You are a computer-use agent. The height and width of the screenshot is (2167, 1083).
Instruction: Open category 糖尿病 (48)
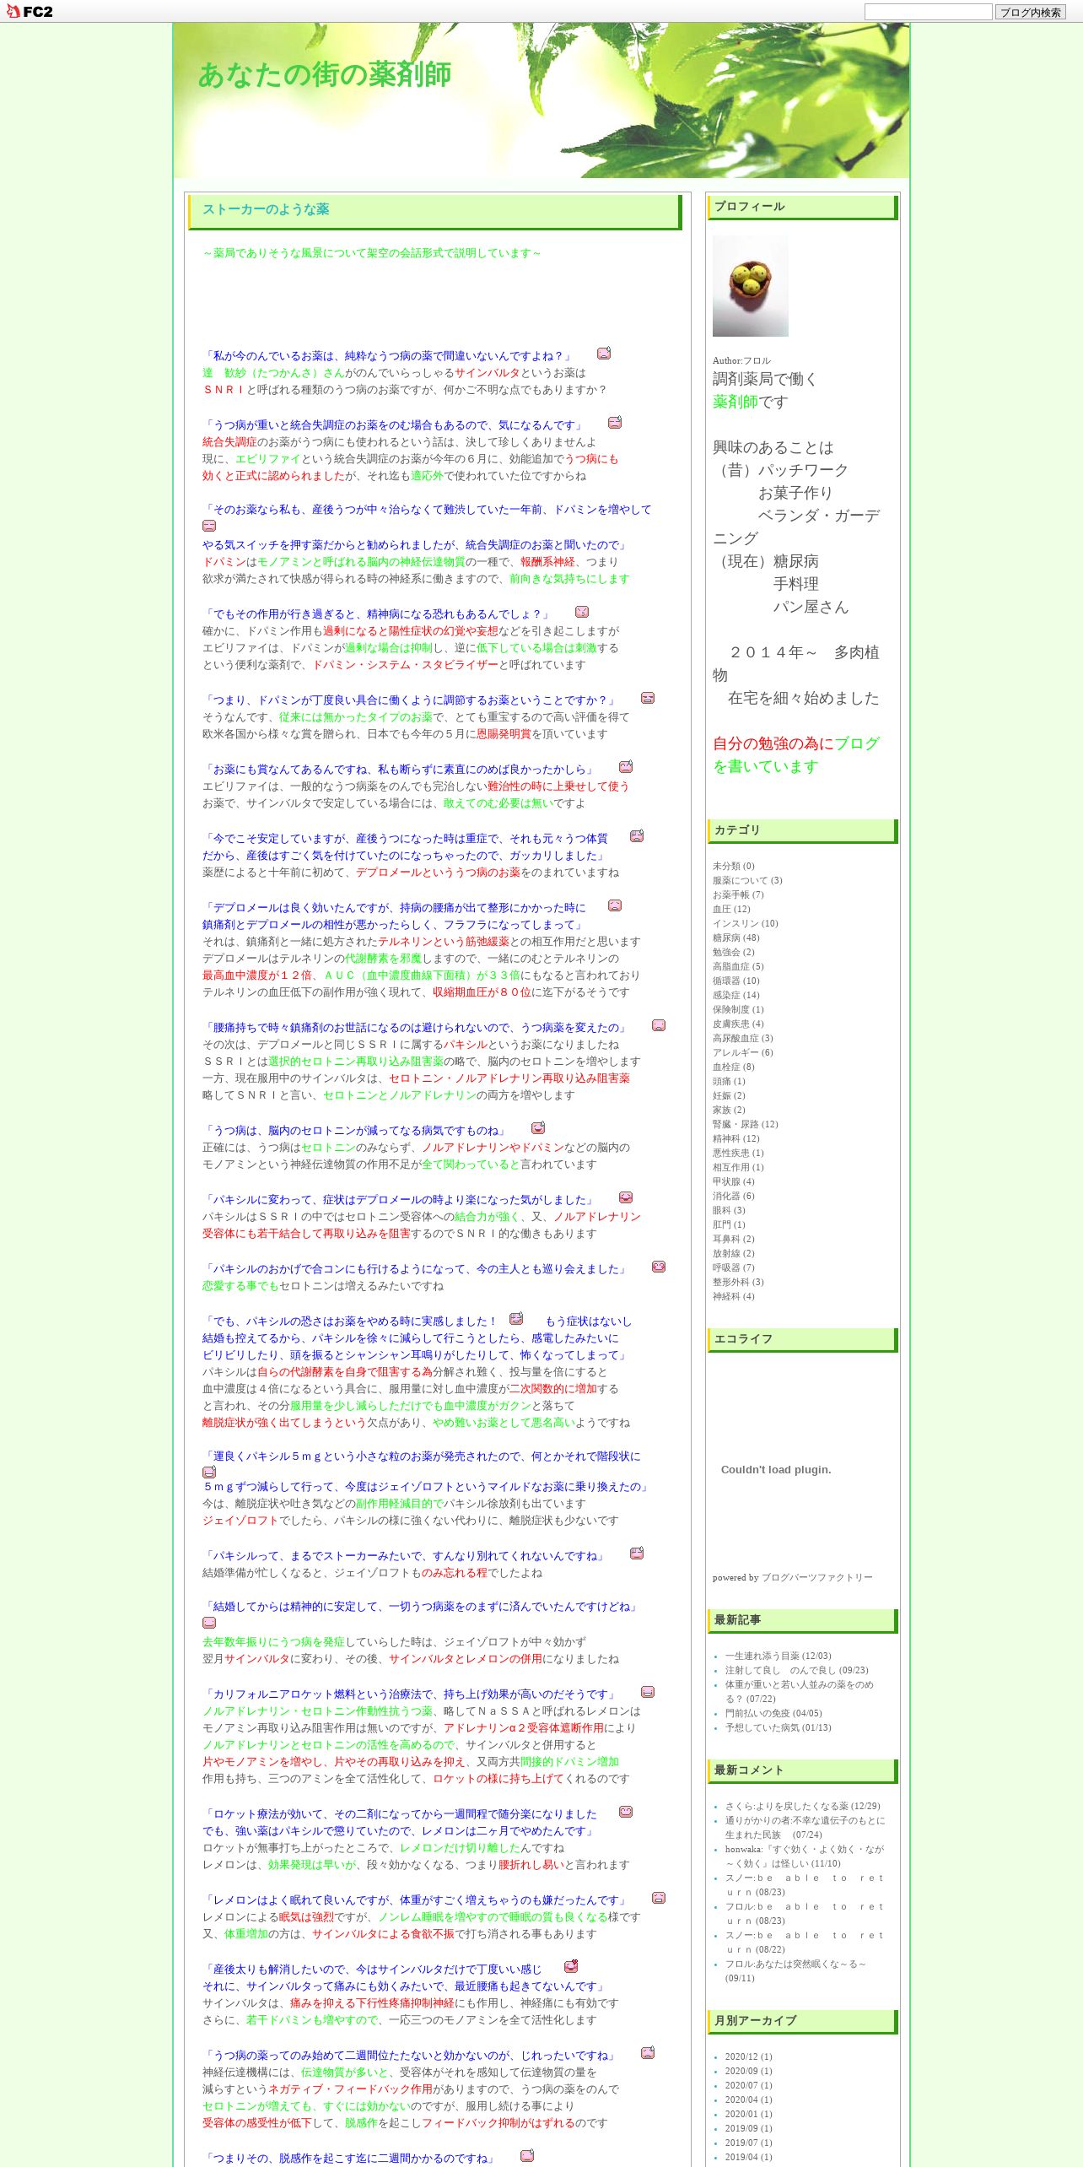[735, 938]
